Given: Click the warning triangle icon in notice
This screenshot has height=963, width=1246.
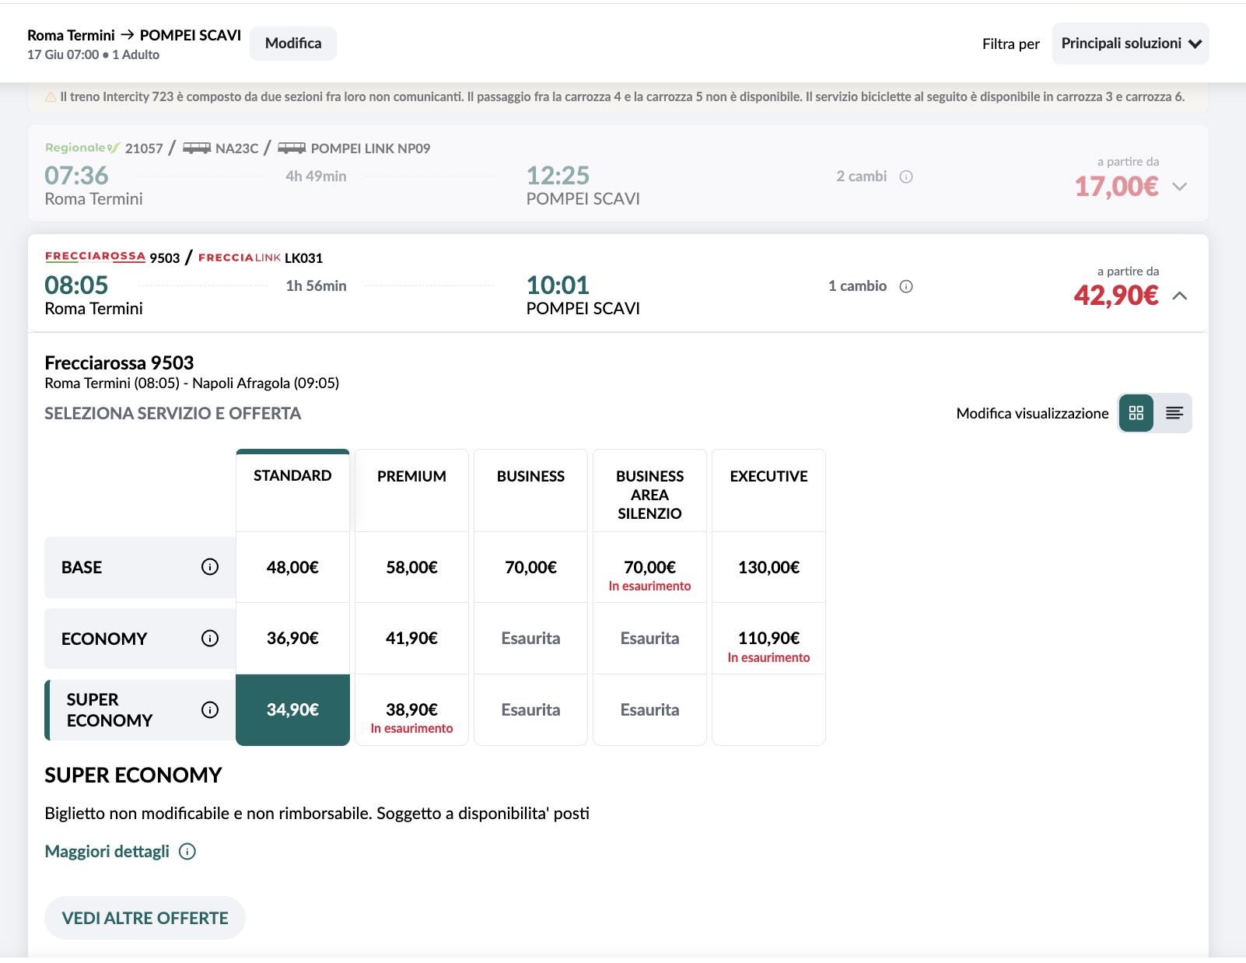Looking at the screenshot, I should click(x=51, y=97).
